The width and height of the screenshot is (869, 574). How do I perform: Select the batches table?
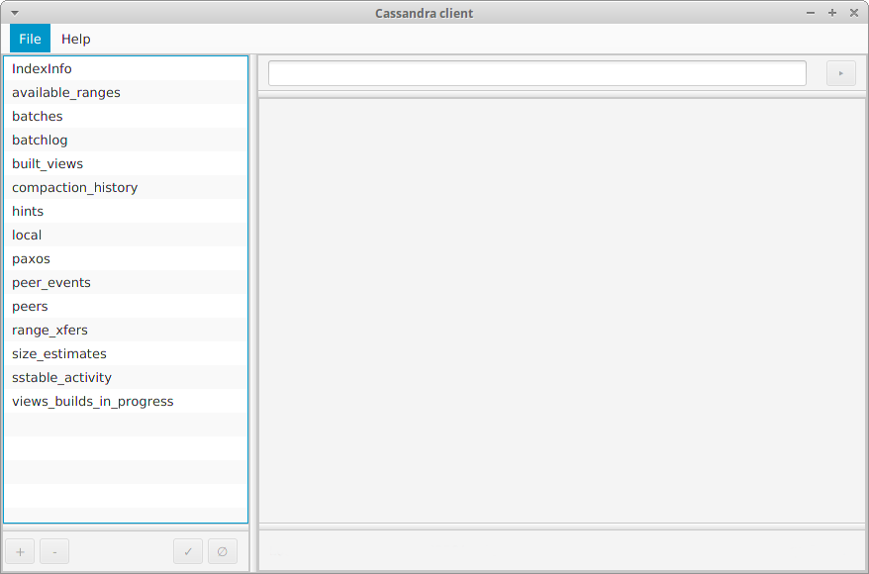pyautogui.click(x=126, y=117)
